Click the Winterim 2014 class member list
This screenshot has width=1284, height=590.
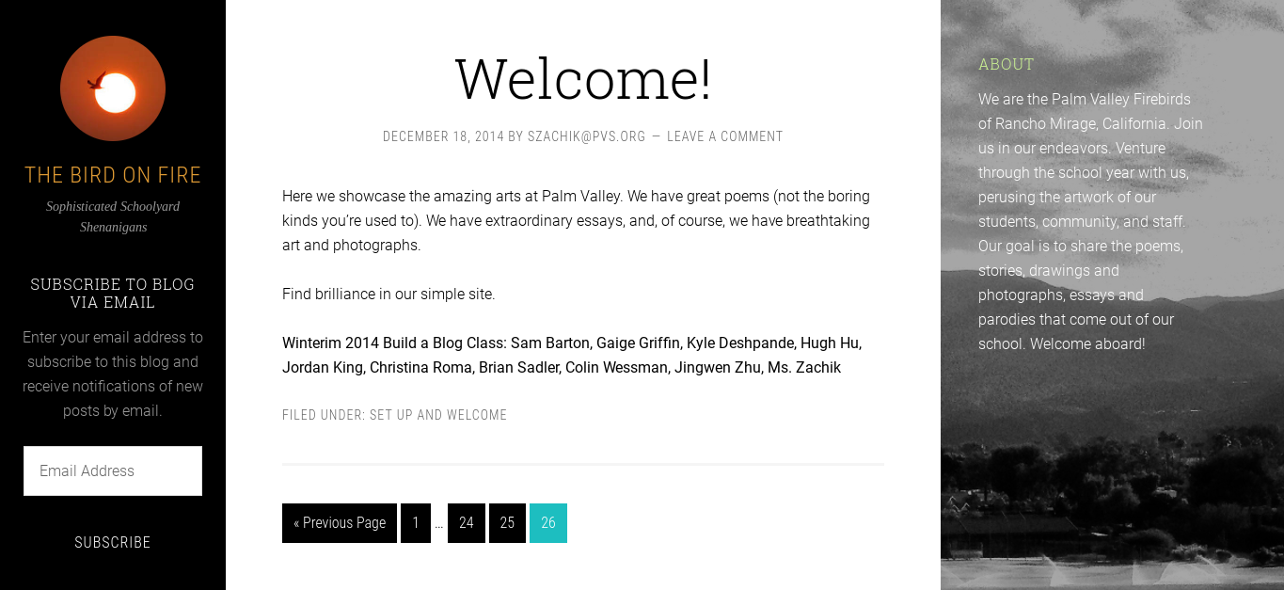572,355
